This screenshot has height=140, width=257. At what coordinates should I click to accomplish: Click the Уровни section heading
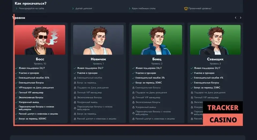pyautogui.click(x=19, y=18)
